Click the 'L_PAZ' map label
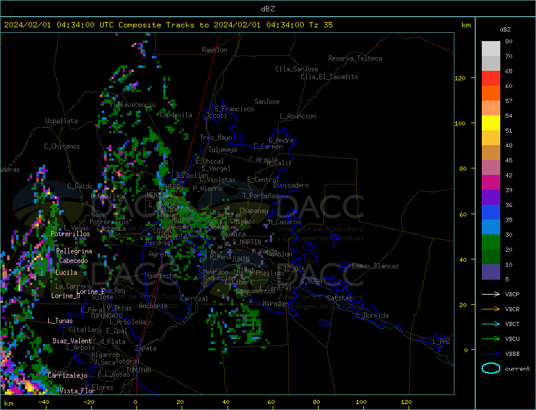The image size is (536, 410). click(441, 342)
